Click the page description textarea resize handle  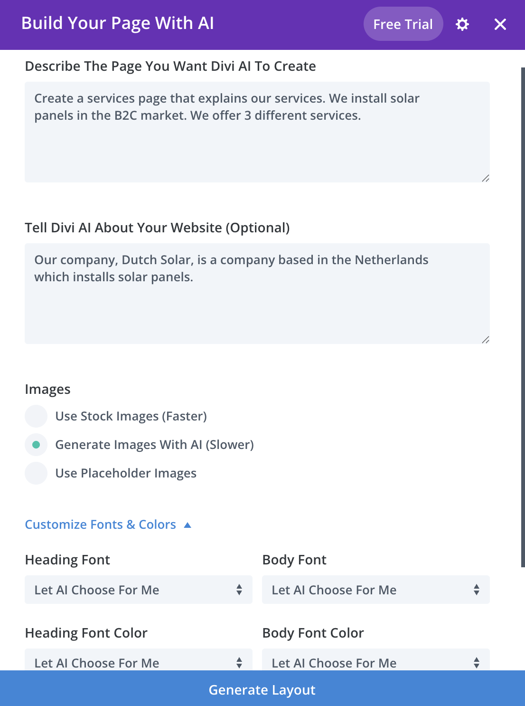click(x=486, y=179)
